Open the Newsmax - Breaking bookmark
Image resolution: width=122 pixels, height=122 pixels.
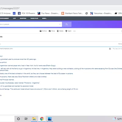coord(101,13)
